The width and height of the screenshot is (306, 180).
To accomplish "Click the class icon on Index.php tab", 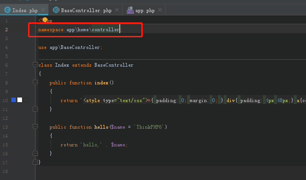I will [7, 10].
